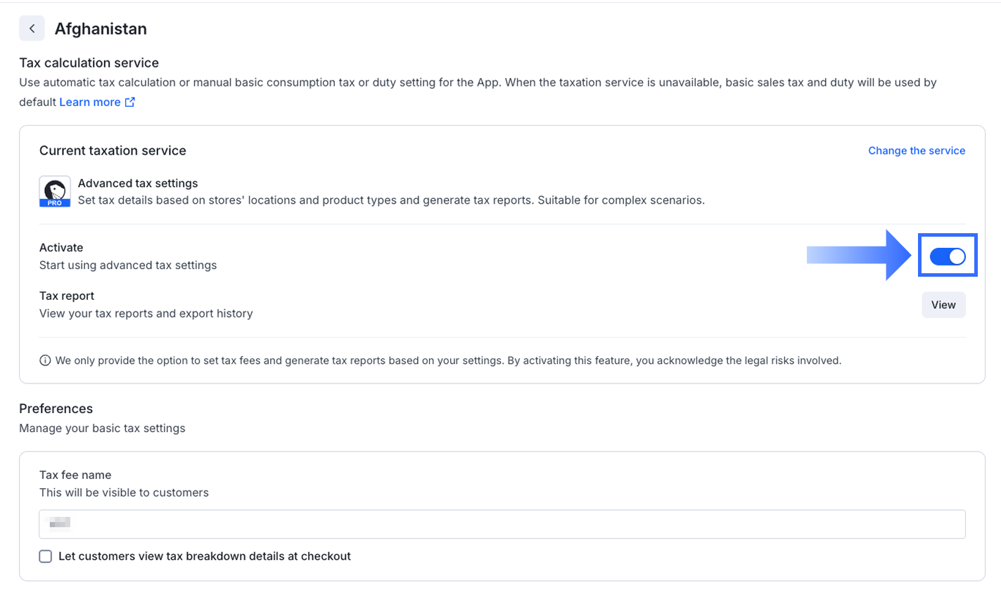Screen dimensions: 1001x590
Task: Open tax reports with the View button
Action: 943,305
